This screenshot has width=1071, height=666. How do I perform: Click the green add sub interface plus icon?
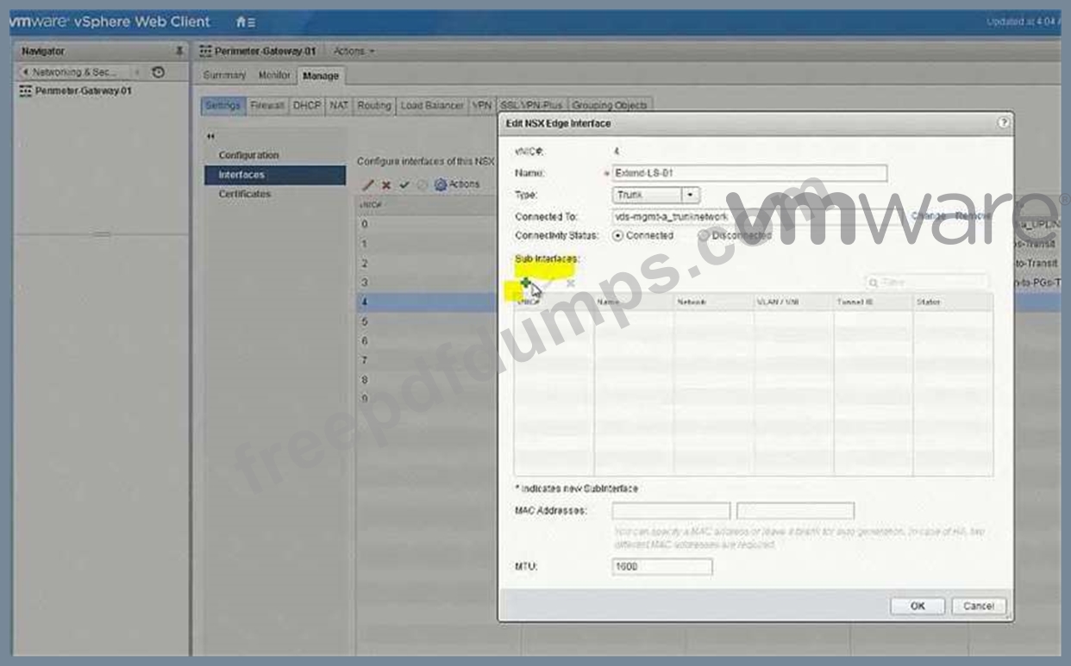(x=525, y=283)
